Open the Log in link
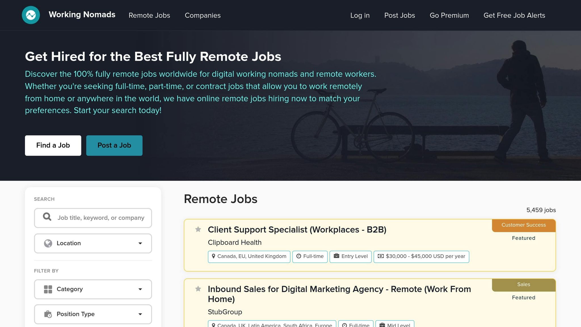Viewport: 581px width, 327px height. tap(360, 15)
